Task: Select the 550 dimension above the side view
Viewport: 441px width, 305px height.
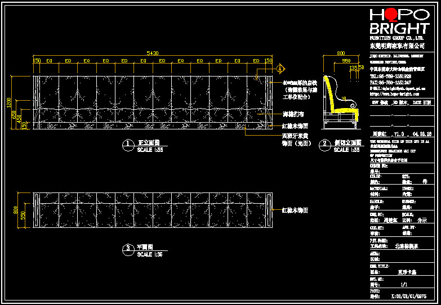Action: [x=346, y=61]
